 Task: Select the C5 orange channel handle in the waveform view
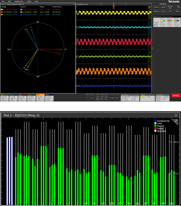tap(78, 71)
